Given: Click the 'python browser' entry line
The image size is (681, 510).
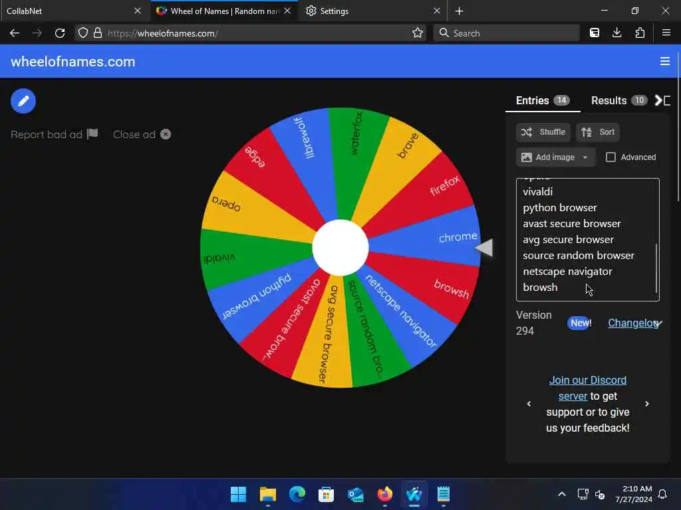Looking at the screenshot, I should pos(560,208).
